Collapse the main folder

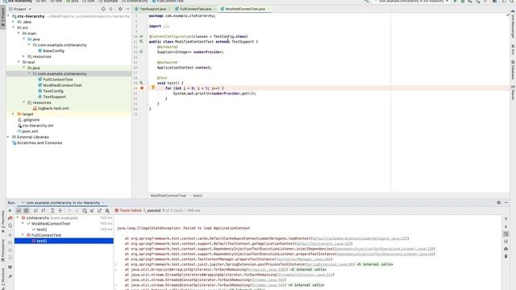click(19, 34)
